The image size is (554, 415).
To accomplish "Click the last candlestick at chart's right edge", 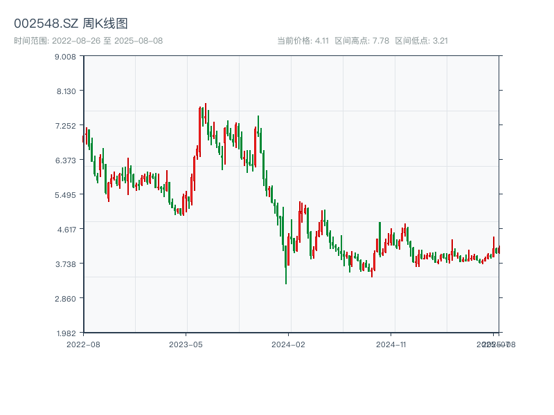I will (499, 249).
